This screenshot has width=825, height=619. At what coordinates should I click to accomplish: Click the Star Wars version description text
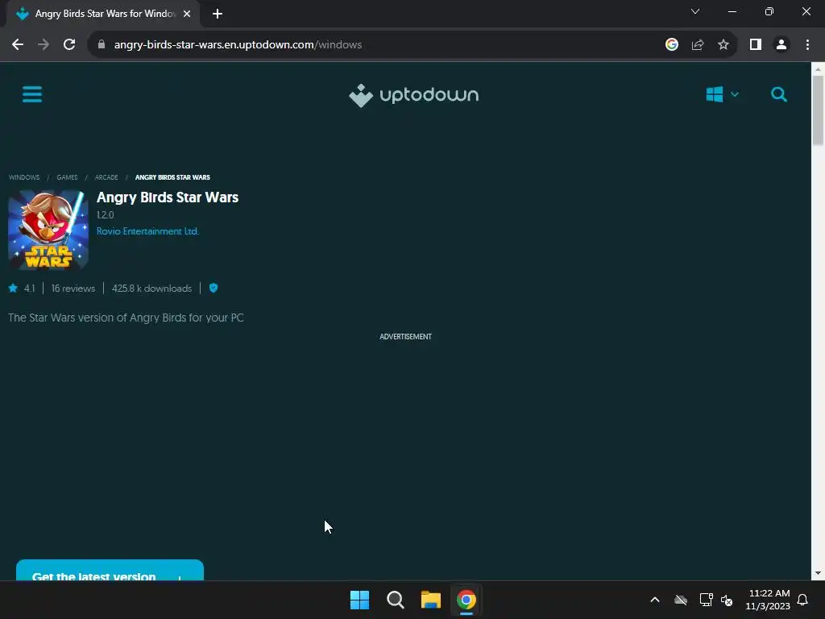coord(126,318)
